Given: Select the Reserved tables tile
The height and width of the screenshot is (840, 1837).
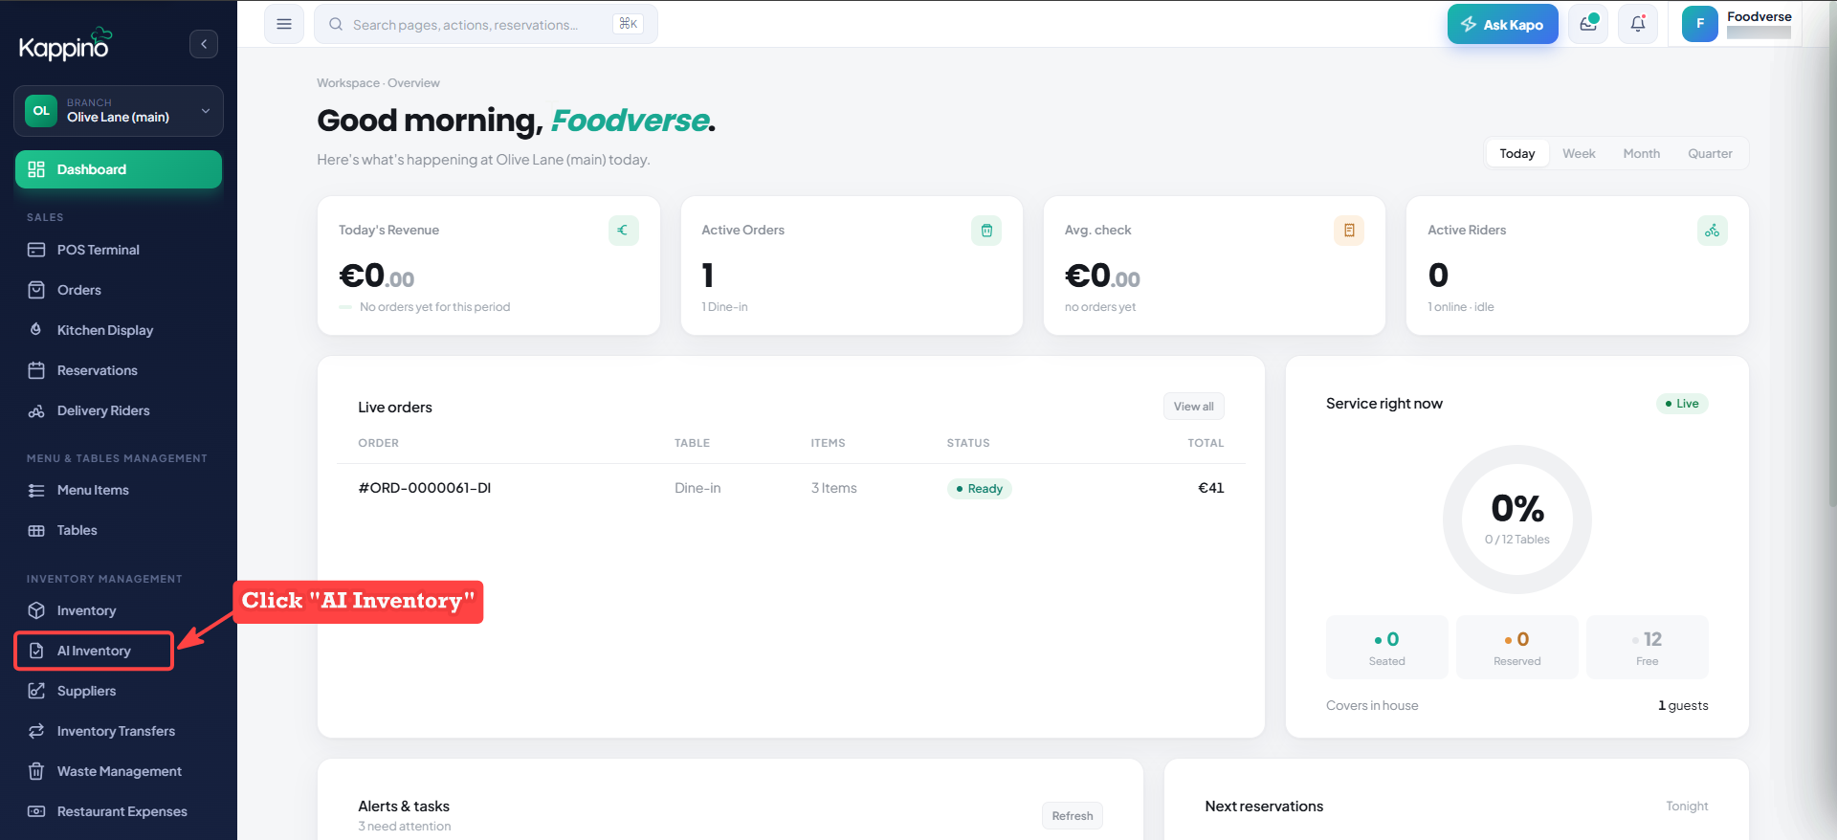Looking at the screenshot, I should [1516, 648].
